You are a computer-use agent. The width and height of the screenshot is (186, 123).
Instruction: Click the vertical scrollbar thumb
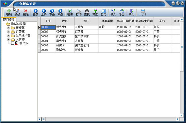click(x=182, y=47)
